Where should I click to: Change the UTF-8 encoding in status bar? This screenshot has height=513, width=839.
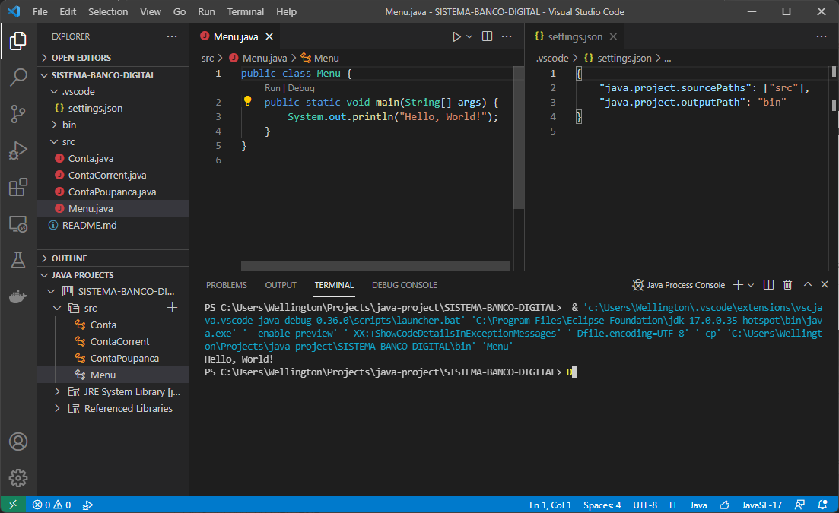point(645,505)
